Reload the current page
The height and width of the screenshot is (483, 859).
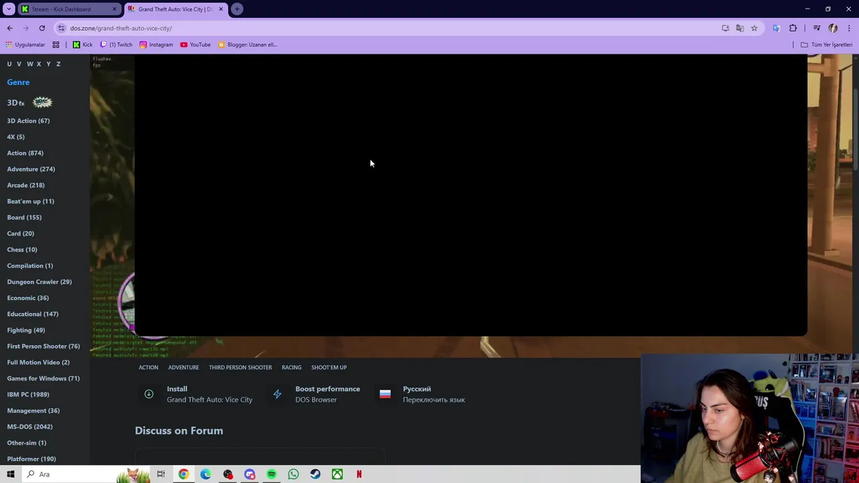42,28
